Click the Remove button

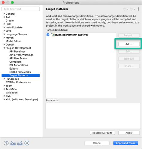coord(129,59)
